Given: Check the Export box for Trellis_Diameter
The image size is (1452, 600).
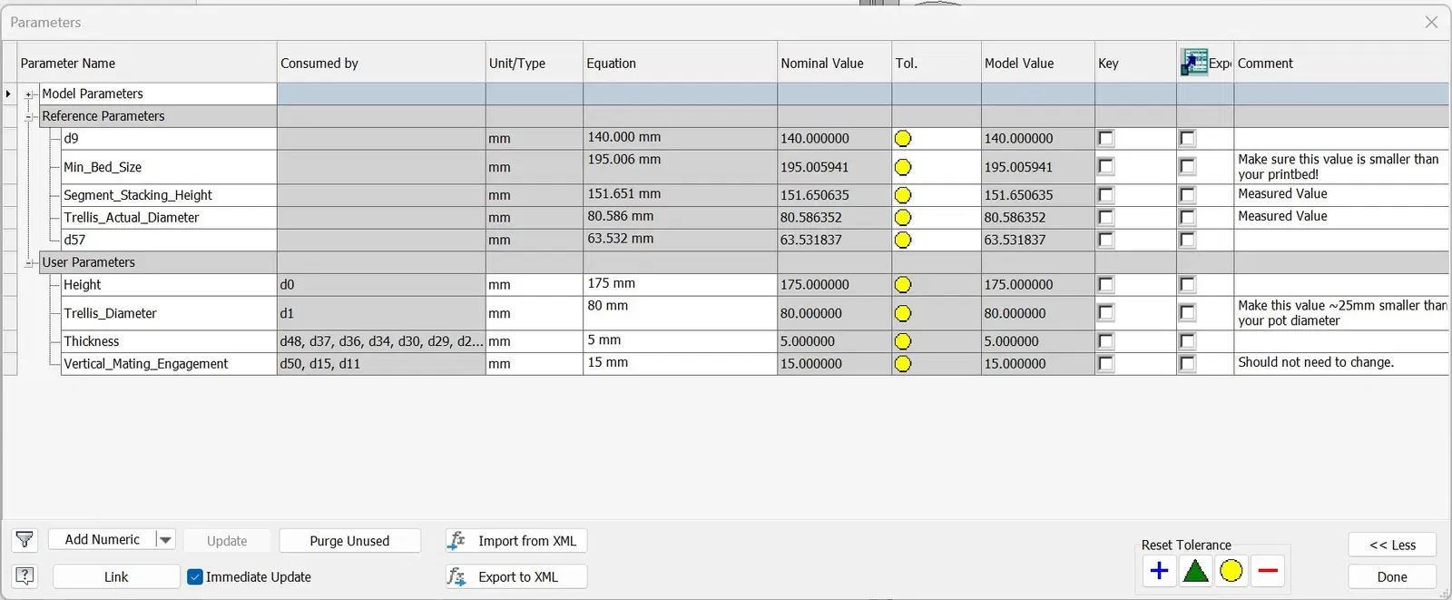Looking at the screenshot, I should (1187, 313).
